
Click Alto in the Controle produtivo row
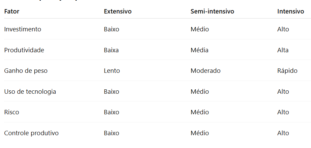pos(283,133)
